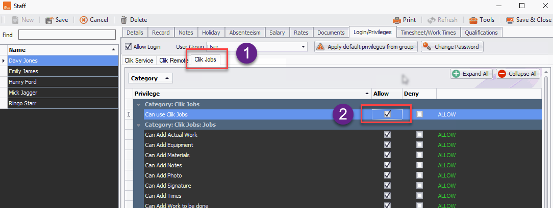This screenshot has width=553, height=208.
Task: Click the Change Password key button
Action: pyautogui.click(x=452, y=47)
